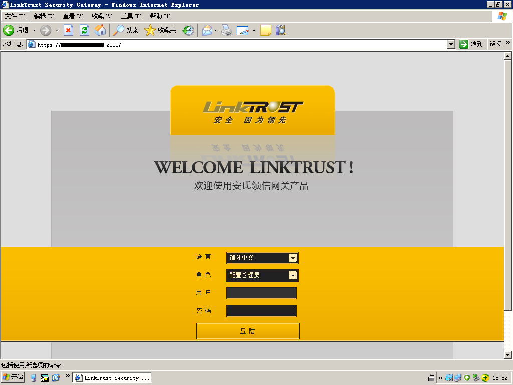Viewport: 513px width, 385px height.
Task: Open the Back button history dropdown arrow
Action: click(x=34, y=30)
